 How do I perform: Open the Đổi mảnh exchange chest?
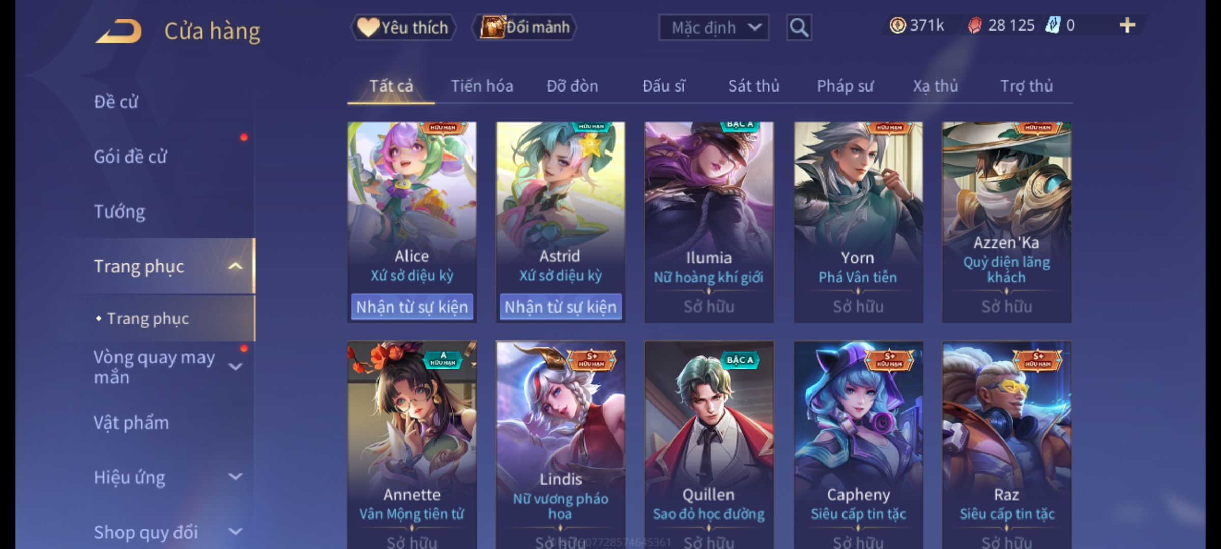[x=525, y=27]
